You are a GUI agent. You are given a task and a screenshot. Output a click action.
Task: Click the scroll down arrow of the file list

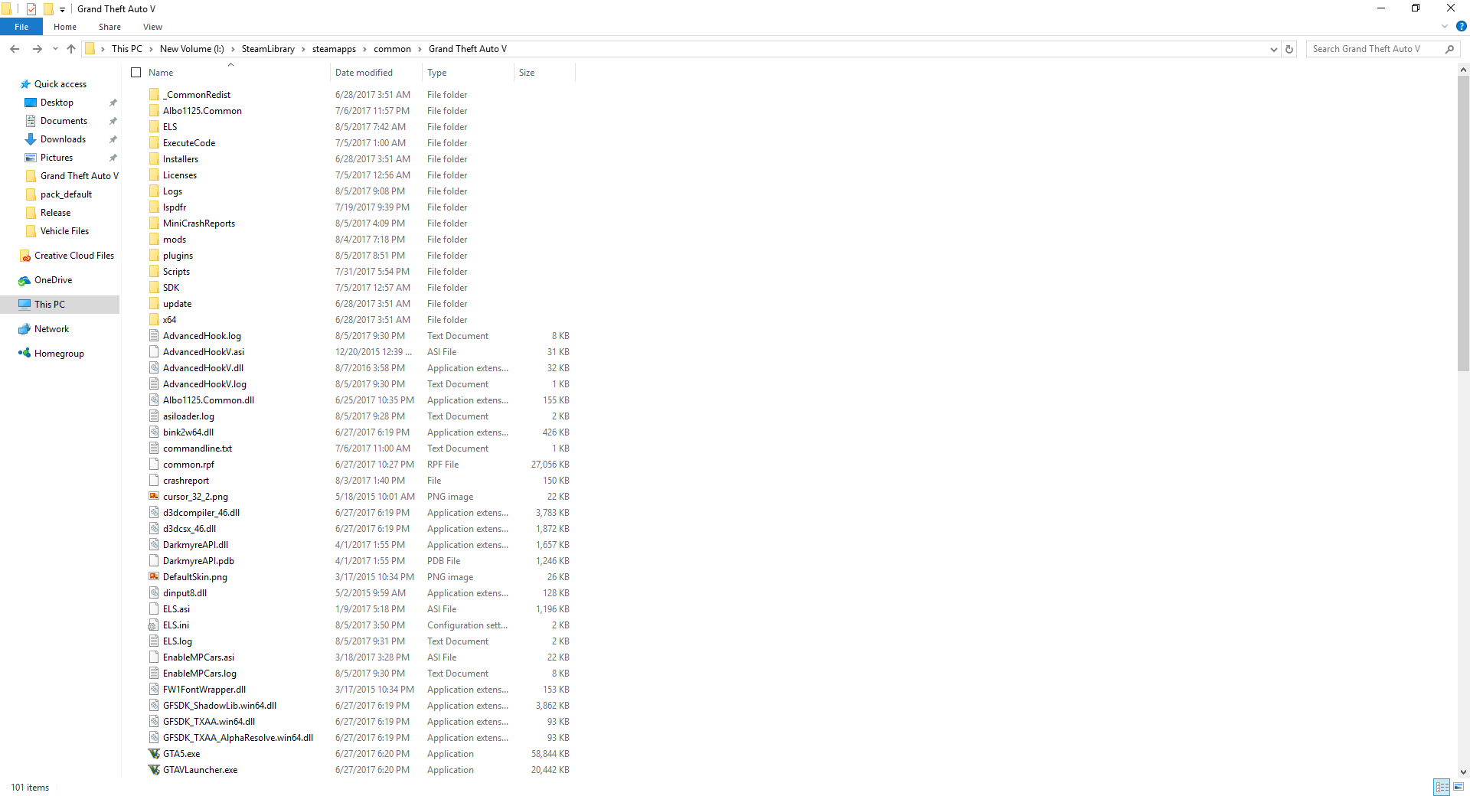tap(1463, 772)
